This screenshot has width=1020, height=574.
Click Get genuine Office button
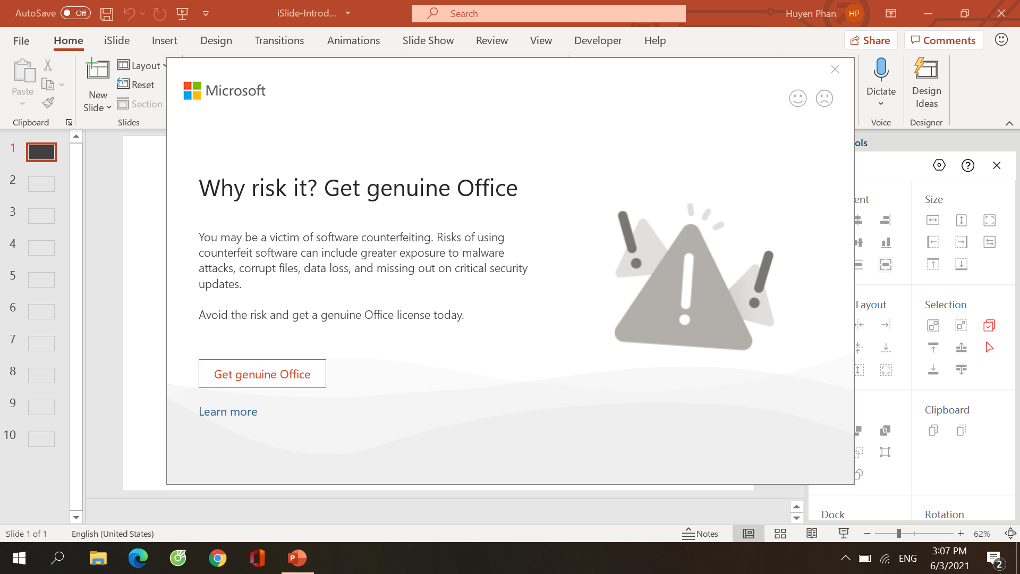[262, 374]
